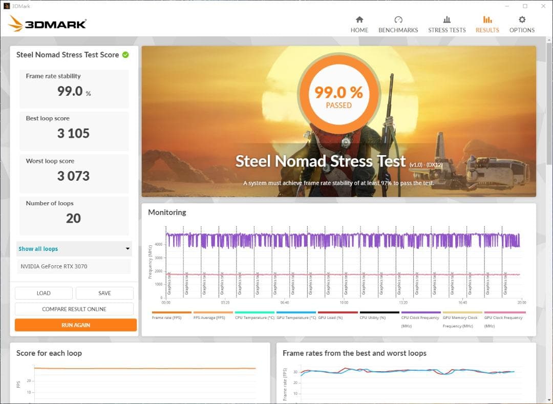Open settings via the OPTIONS gear icon
This screenshot has width=553, height=404.
click(x=521, y=19)
